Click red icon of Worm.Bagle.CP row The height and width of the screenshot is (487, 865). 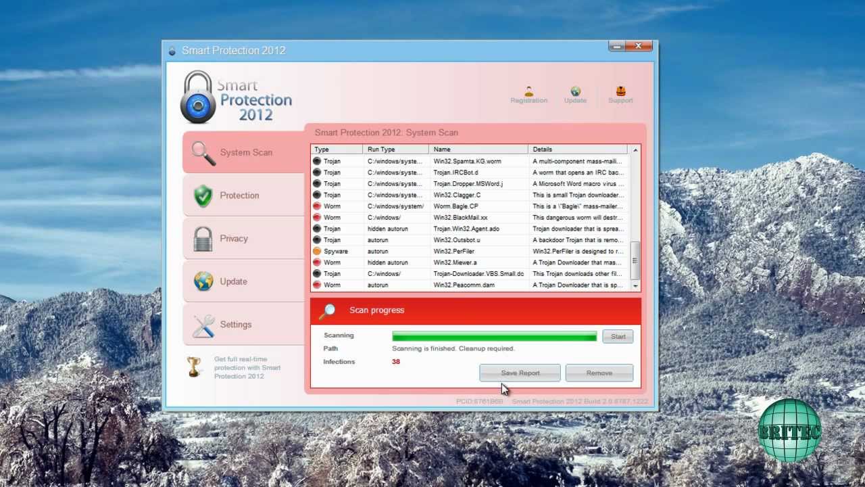[x=316, y=206]
